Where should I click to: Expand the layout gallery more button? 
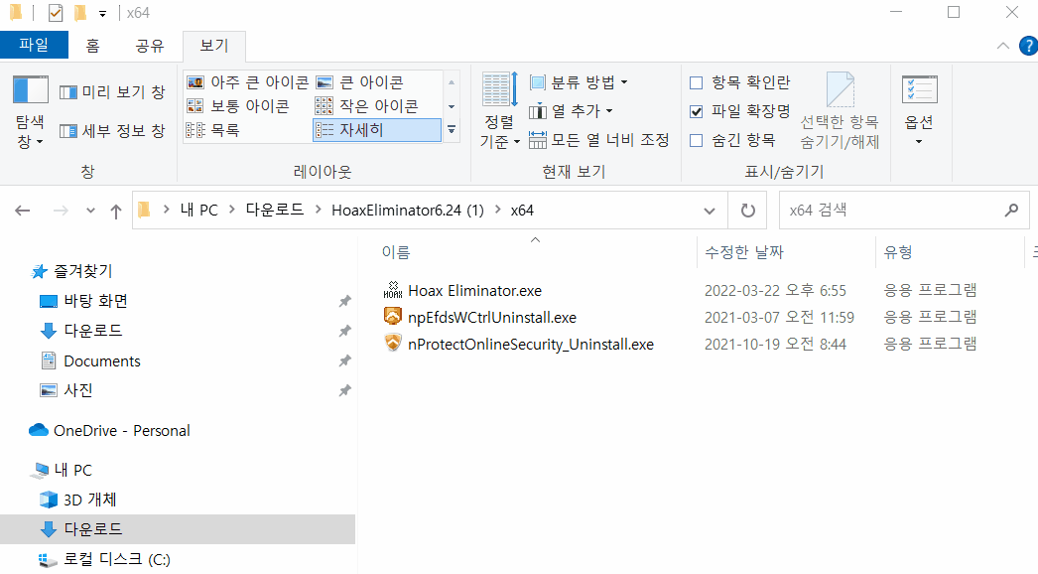pyautogui.click(x=452, y=130)
